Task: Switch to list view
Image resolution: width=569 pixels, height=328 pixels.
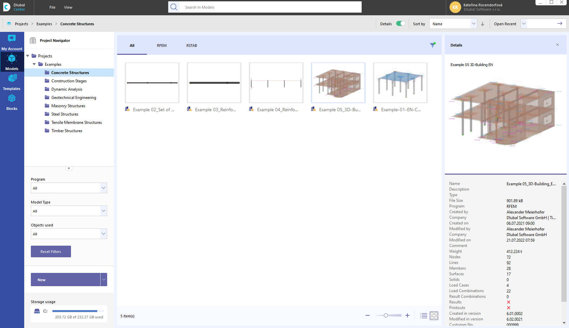Action: pos(424,316)
